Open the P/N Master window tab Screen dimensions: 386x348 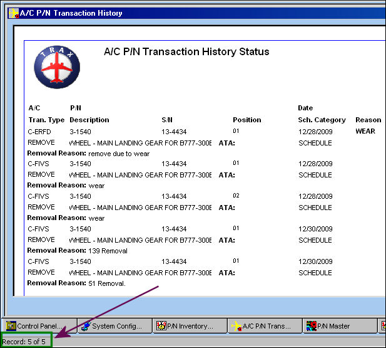(340, 326)
